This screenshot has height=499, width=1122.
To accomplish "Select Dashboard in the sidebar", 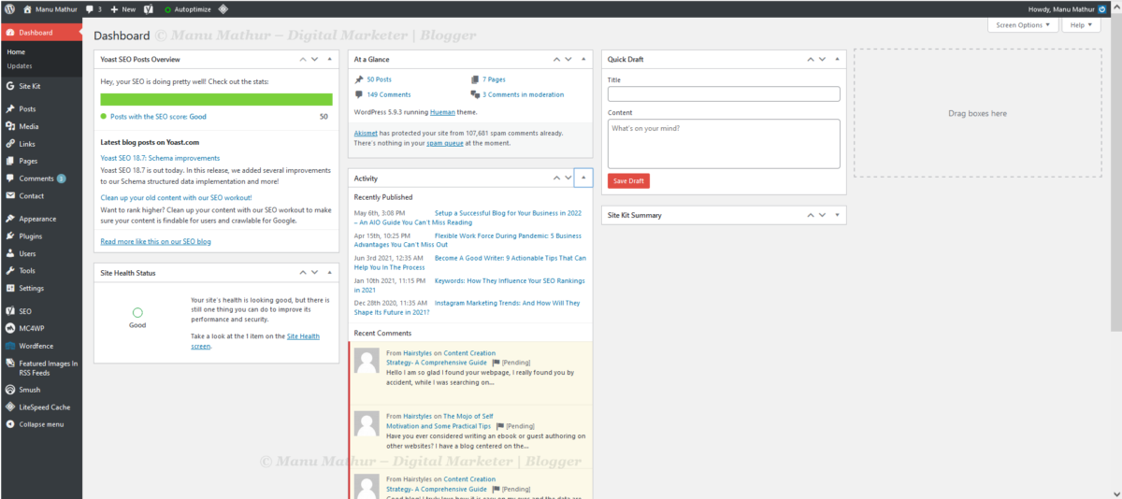I will (x=39, y=33).
